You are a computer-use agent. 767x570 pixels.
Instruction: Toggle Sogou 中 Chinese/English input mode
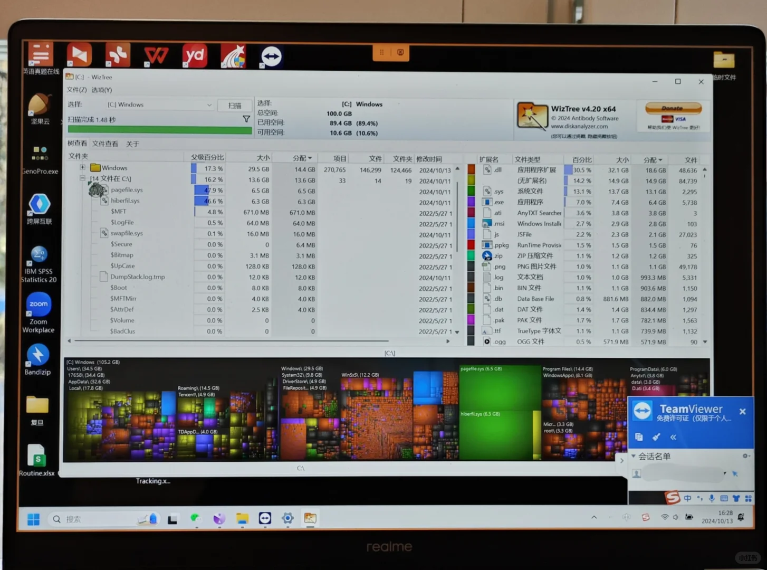[687, 498]
